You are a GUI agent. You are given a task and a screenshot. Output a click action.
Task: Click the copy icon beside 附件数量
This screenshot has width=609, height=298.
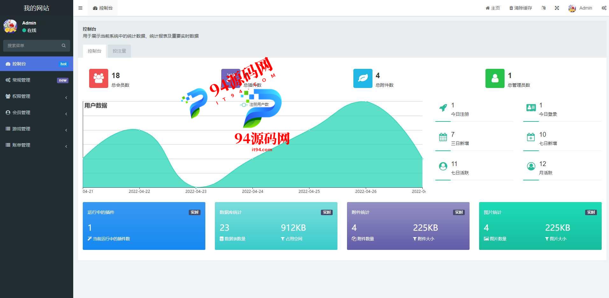tap(354, 239)
